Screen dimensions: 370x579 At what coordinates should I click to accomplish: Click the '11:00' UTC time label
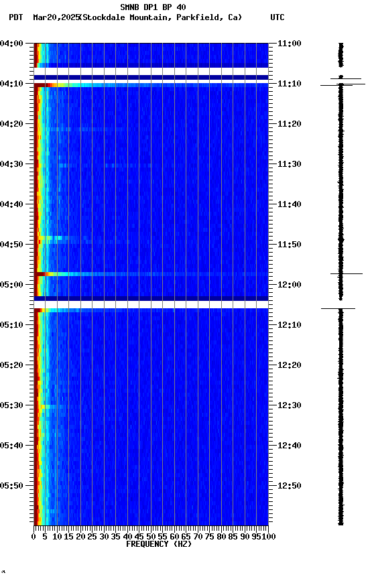click(290, 43)
